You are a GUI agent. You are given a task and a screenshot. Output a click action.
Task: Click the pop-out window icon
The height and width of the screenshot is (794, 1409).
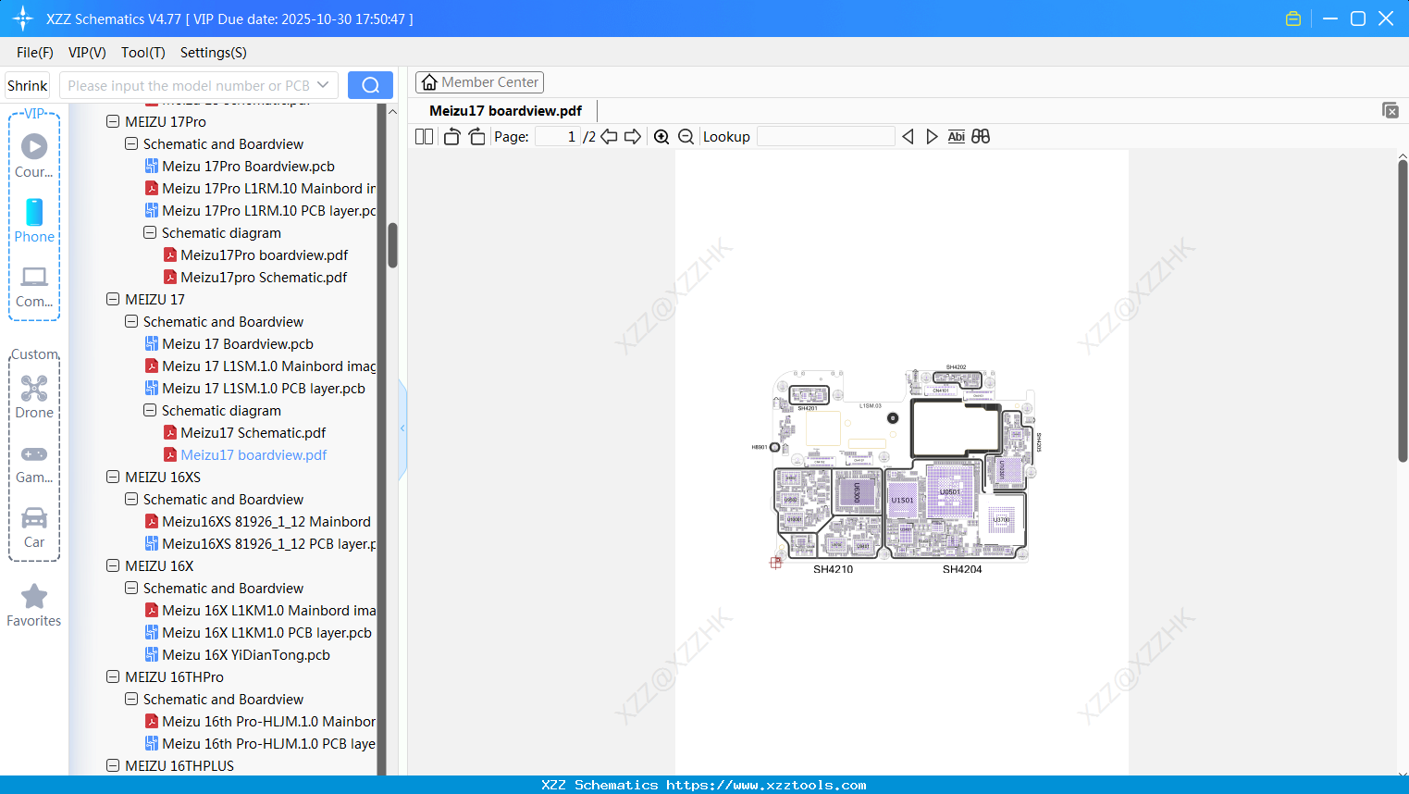1390,110
